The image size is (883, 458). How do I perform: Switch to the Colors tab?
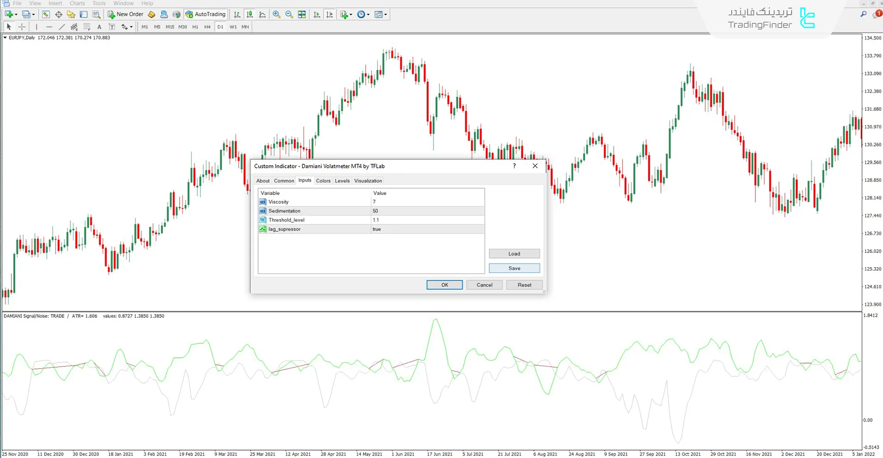(x=323, y=181)
